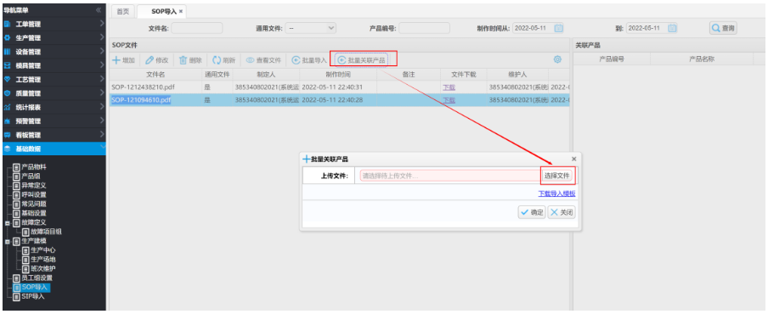This screenshot has height=314, width=768.
Task: Collapse the 故障定义 tree node
Action: coord(7,222)
